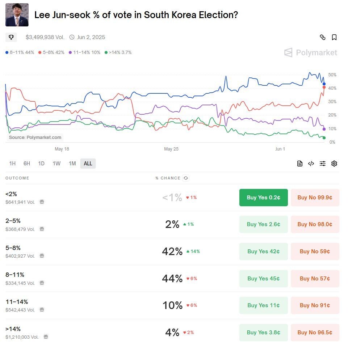Switch chart range to 1W
The width and height of the screenshot is (348, 347).
56,164
